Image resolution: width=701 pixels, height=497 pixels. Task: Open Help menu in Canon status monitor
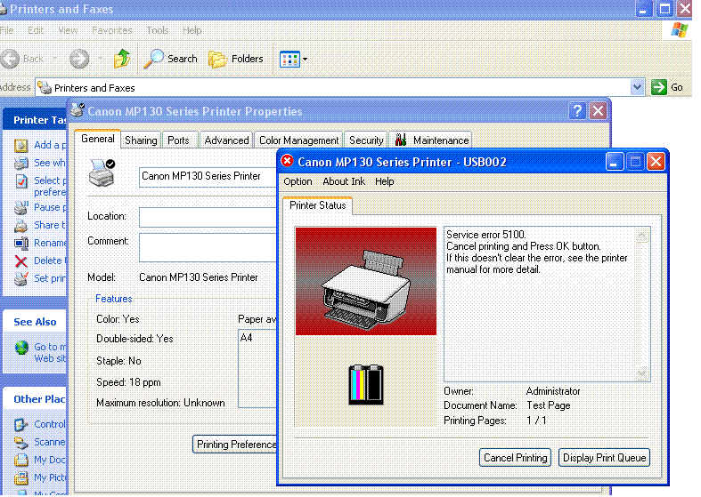(385, 181)
